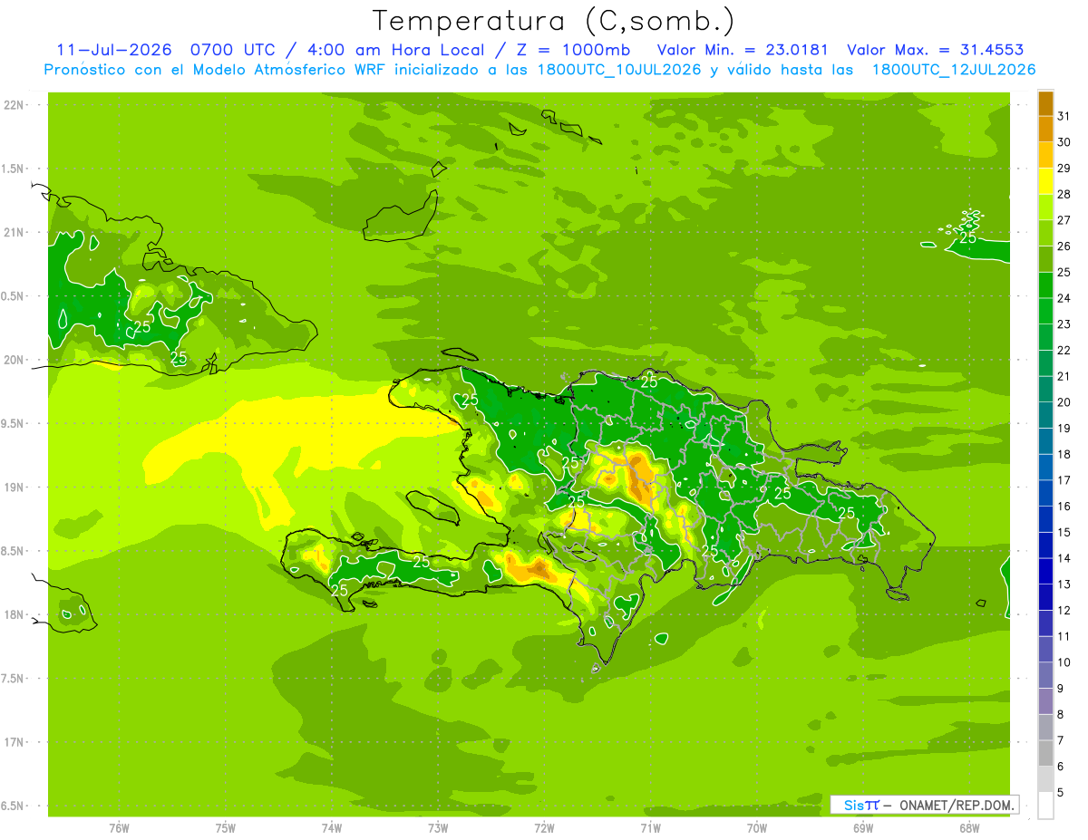
Task: Click the '75W' longitude axis label
Action: coord(226,827)
